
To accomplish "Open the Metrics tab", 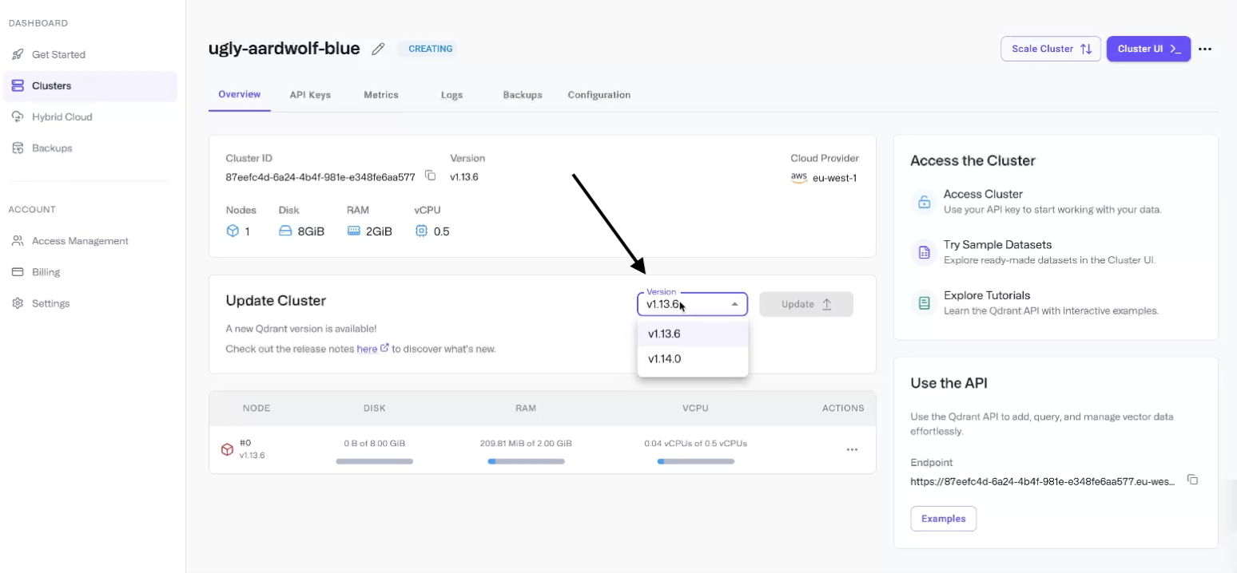I will point(380,95).
